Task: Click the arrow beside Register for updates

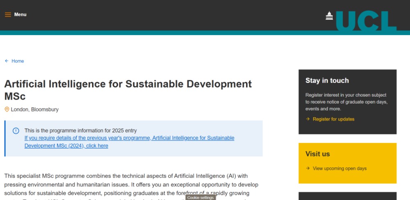Action: click(308, 119)
